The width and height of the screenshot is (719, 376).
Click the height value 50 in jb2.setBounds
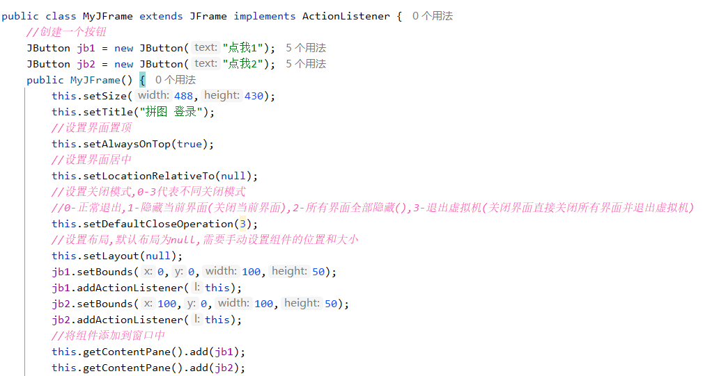point(331,304)
